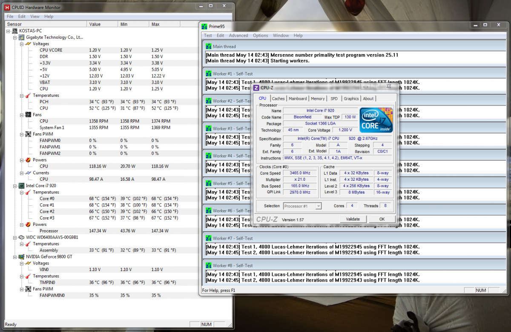The height and width of the screenshot is (332, 511).
Task: Switch to the SPD tab in CPU-Z
Action: [334, 98]
